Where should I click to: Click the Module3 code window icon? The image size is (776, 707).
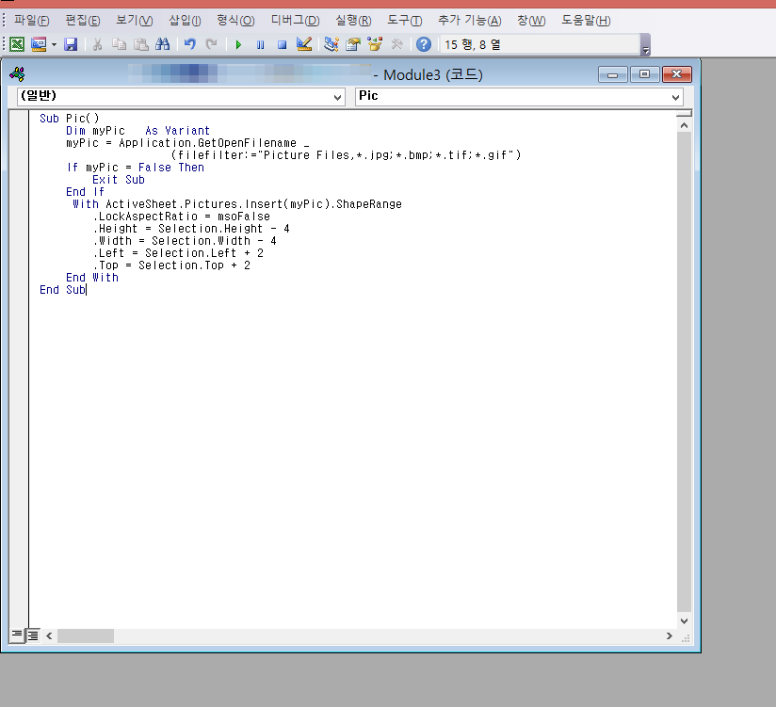(x=17, y=74)
